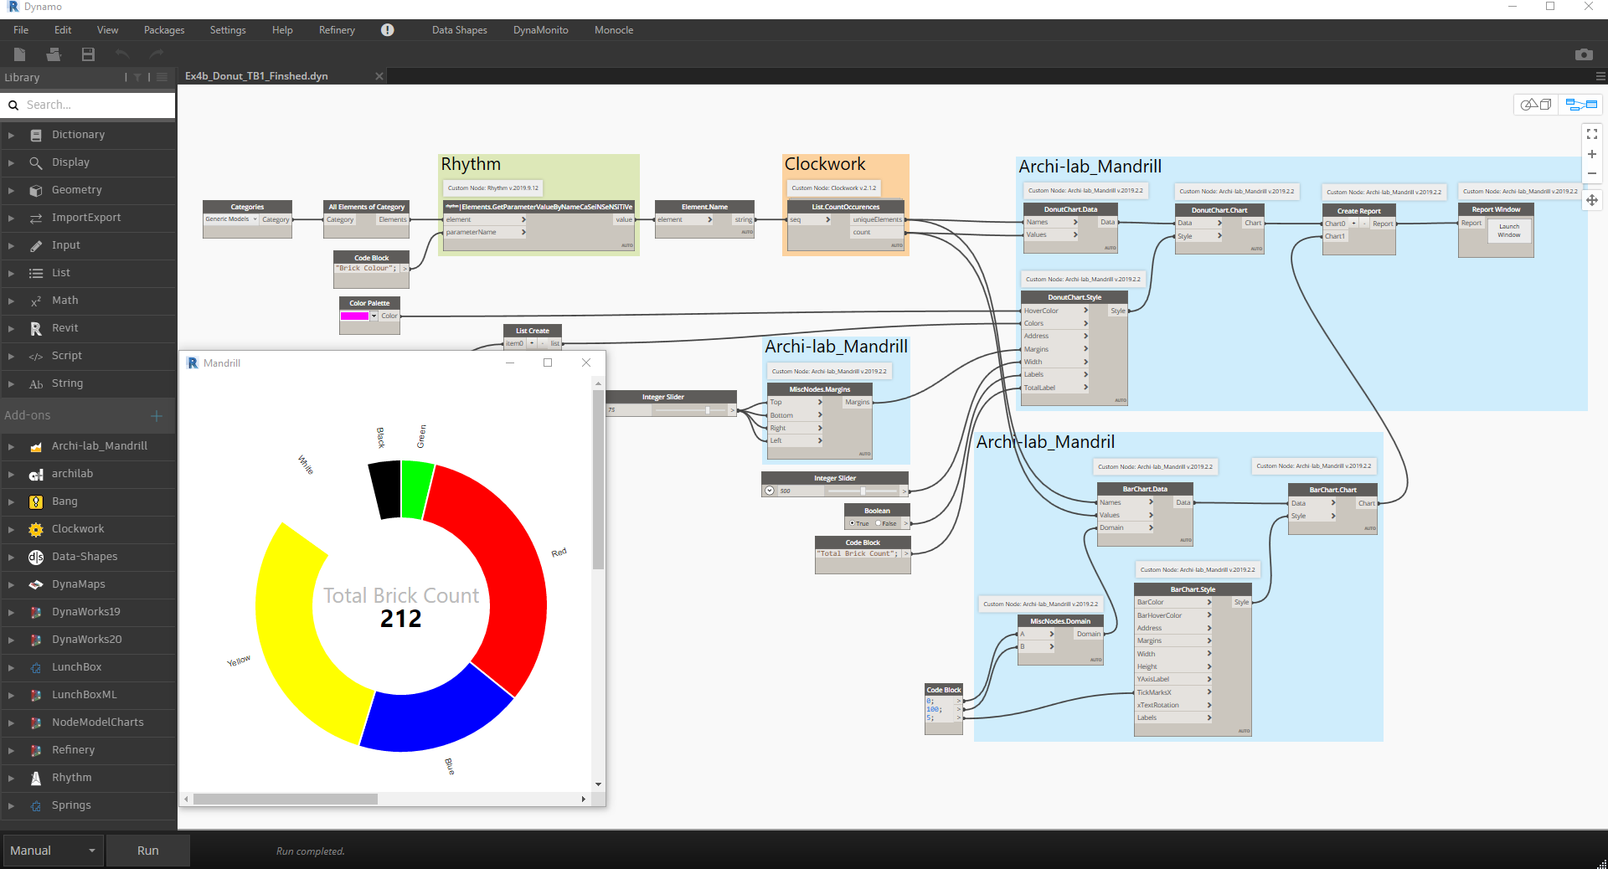The height and width of the screenshot is (869, 1608).
Task: Open the Data Shapes menu
Action: 459,30
